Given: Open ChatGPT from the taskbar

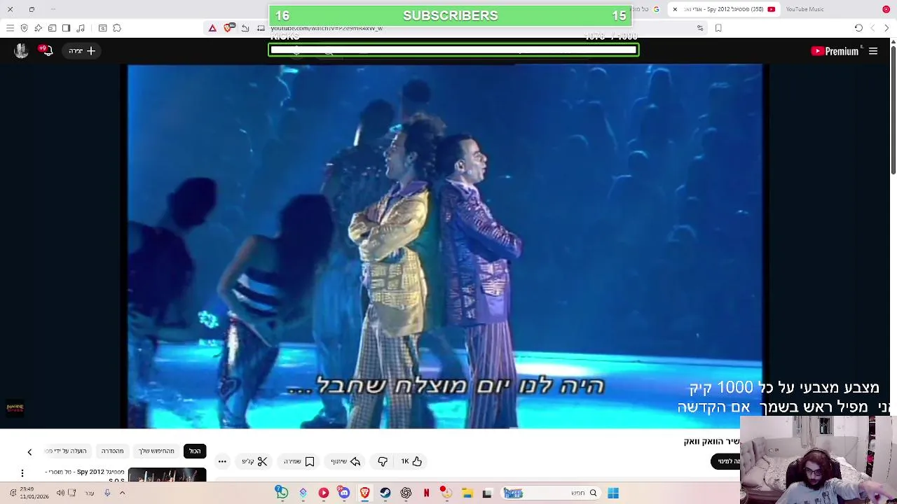Looking at the screenshot, I should (x=406, y=493).
